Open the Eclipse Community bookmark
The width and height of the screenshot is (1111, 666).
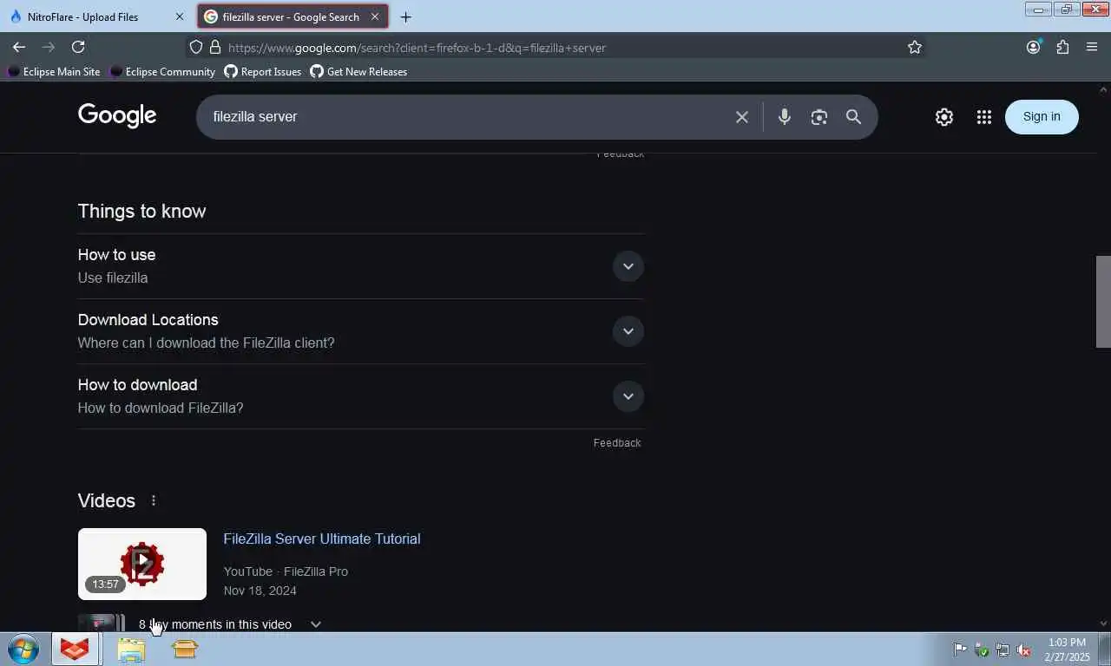pos(162,72)
